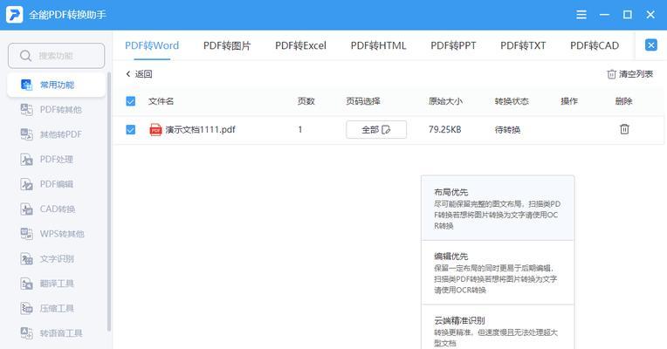Click the 压缩工具 sidebar icon

coord(26,308)
